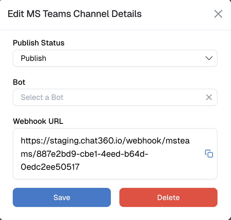Delete the MS Teams channel

(x=168, y=197)
